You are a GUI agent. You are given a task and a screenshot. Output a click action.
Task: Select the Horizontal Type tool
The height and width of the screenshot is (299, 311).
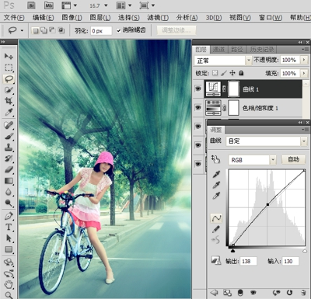pos(9,227)
